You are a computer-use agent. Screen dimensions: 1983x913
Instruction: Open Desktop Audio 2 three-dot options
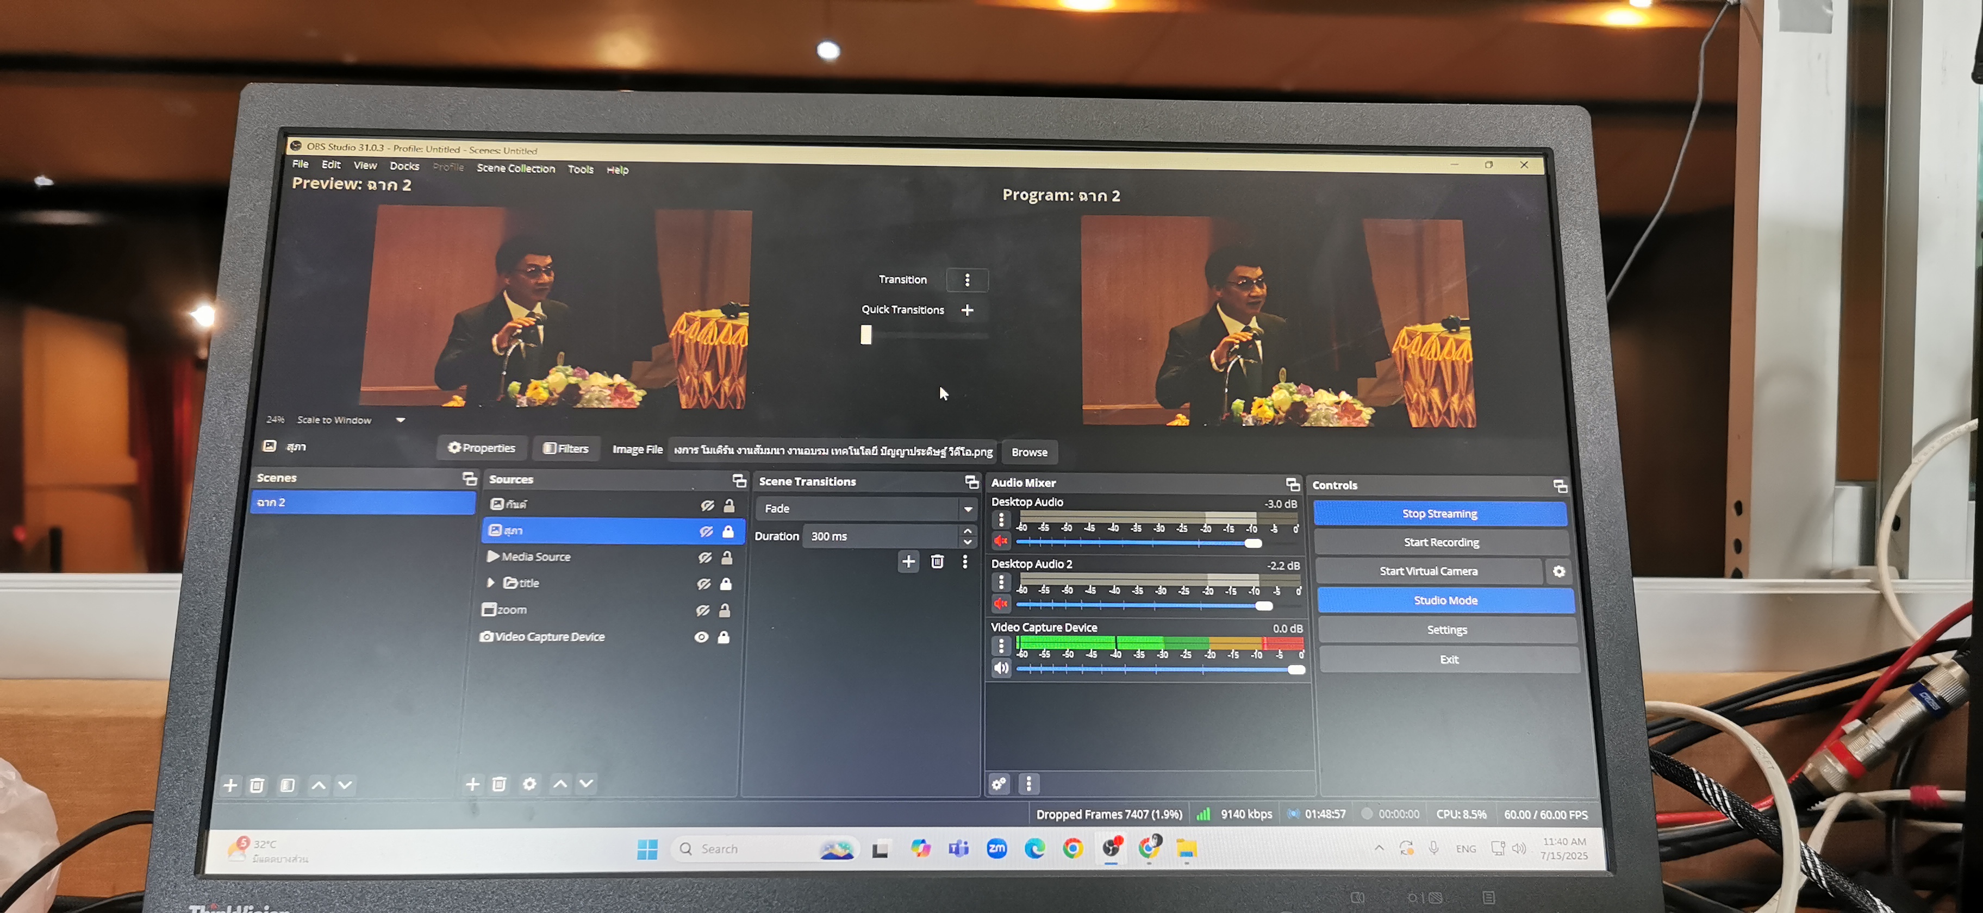1001,583
